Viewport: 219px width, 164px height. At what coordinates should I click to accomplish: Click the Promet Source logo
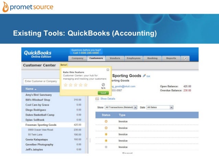pyautogui.click(x=28, y=7)
